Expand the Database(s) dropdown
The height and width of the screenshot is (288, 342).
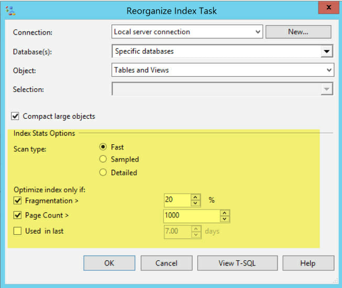tap(327, 51)
